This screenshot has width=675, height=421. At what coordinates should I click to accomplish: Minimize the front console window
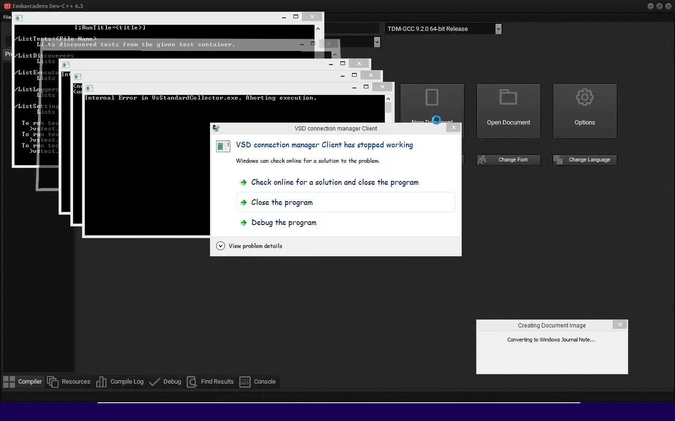coord(354,87)
